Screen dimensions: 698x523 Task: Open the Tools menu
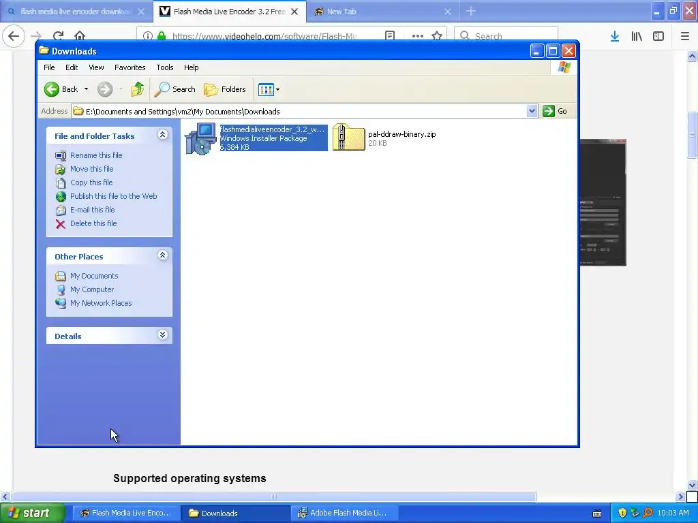coord(165,67)
